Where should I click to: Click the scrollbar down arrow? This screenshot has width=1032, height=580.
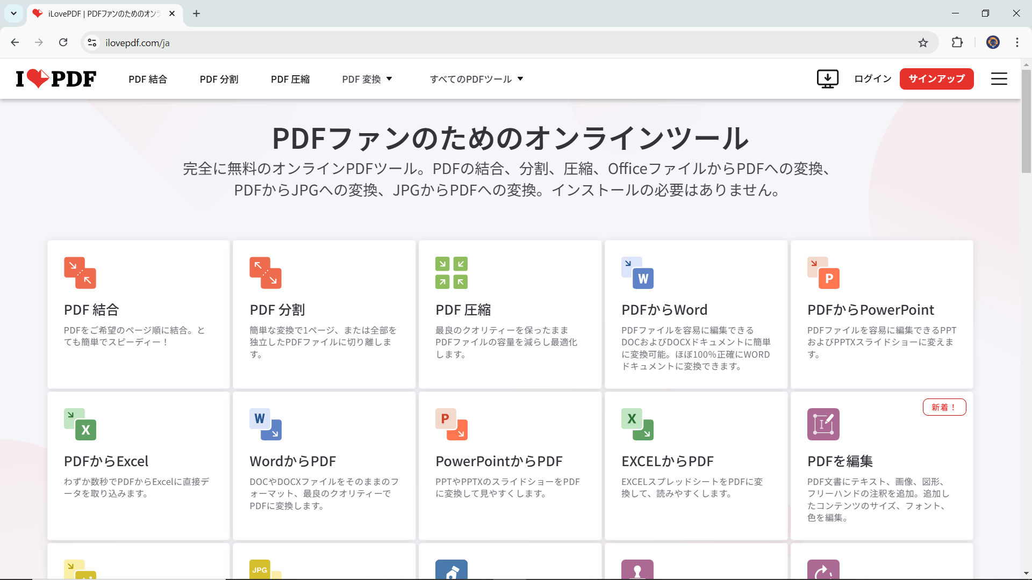click(x=1026, y=574)
